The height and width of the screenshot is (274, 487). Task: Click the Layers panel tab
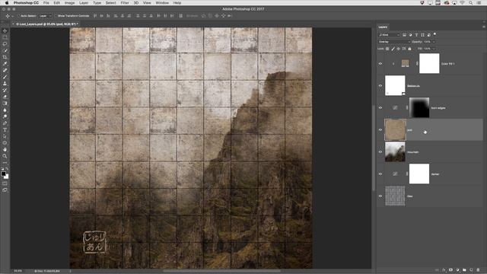[383, 27]
